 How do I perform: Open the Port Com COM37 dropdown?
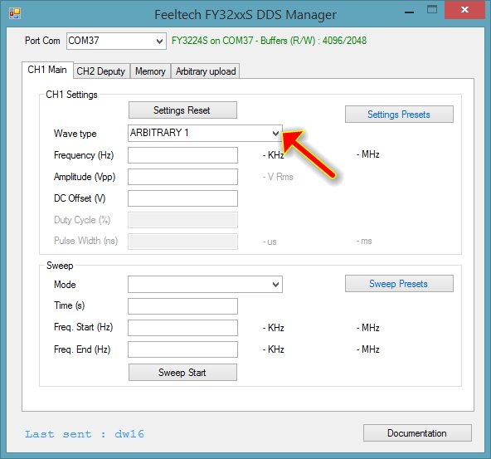pos(116,41)
